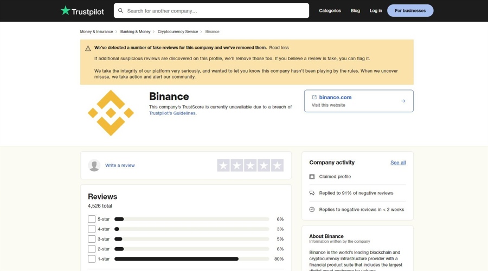Click 'Replied to 91% of negative reviews'
Image resolution: width=488 pixels, height=271 pixels.
click(x=356, y=193)
